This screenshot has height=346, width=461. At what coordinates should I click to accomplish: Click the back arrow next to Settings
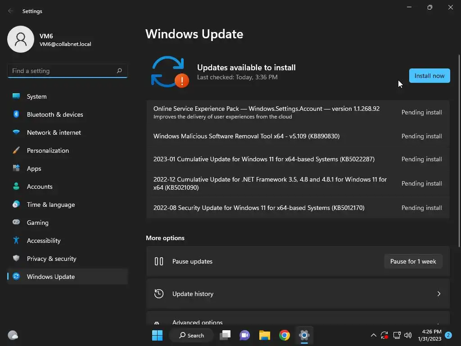(11, 11)
